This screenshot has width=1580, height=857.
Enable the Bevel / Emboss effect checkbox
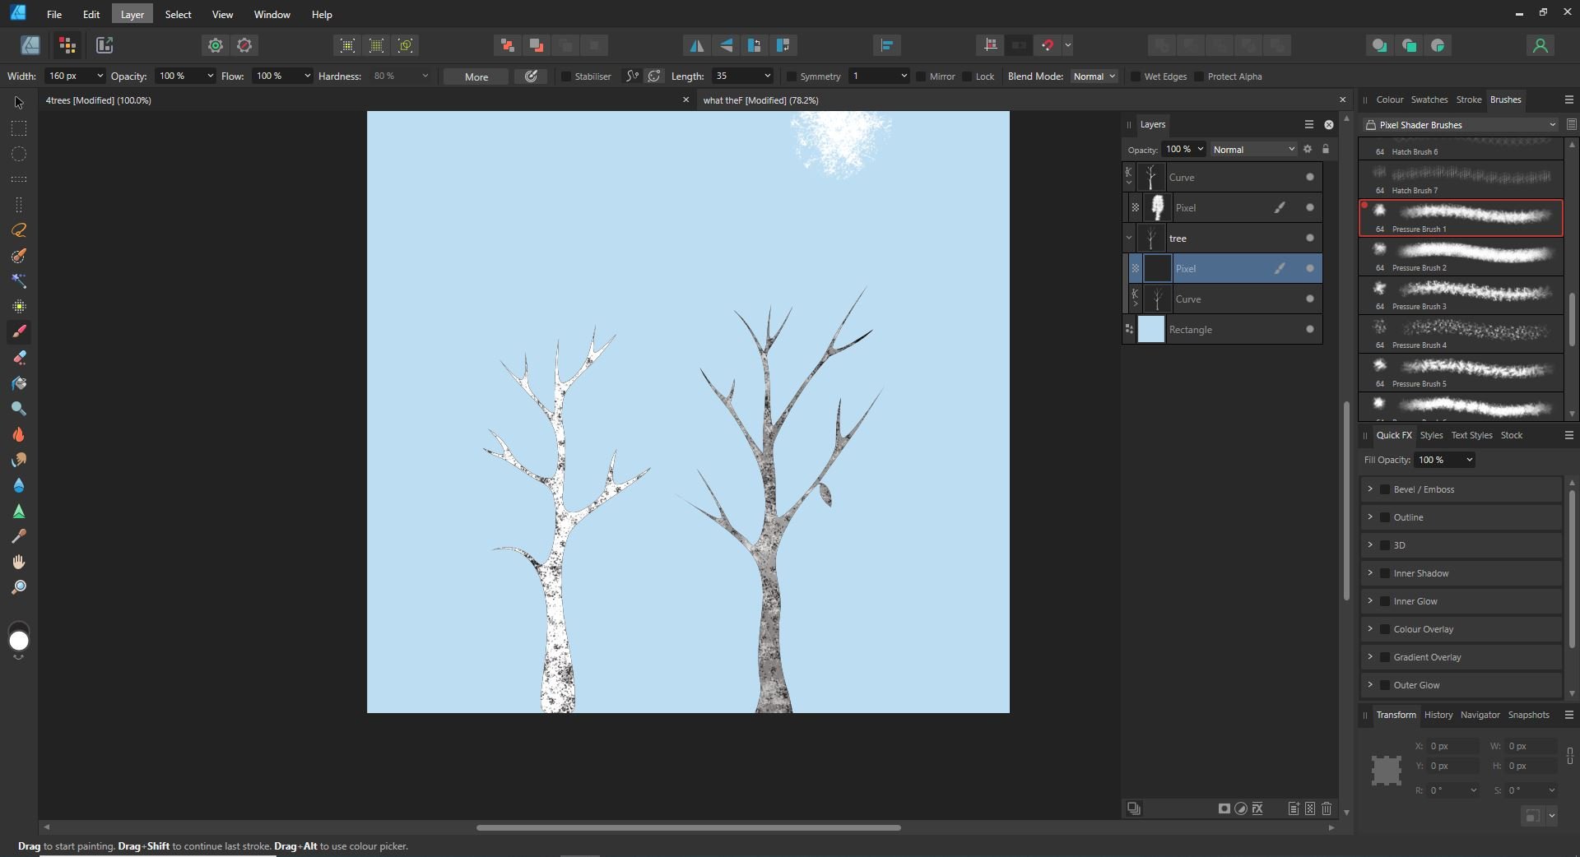coord(1385,489)
